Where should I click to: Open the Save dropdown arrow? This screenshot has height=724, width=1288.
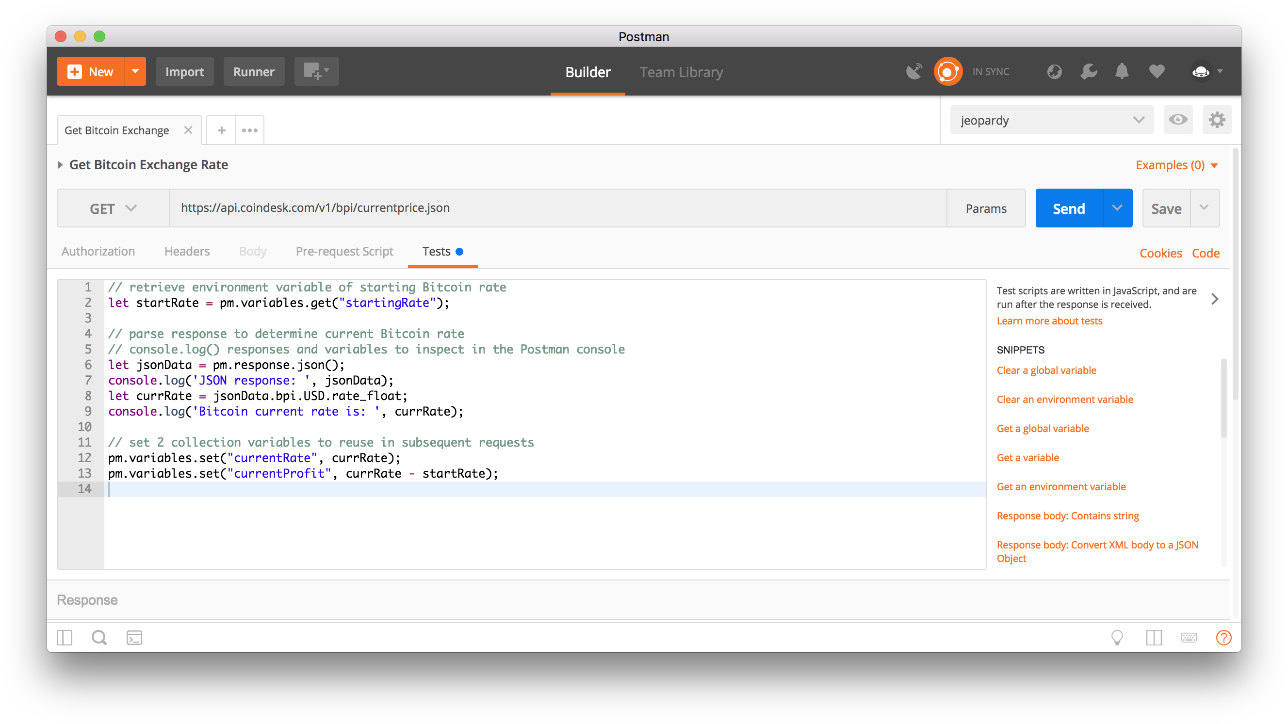coord(1204,208)
